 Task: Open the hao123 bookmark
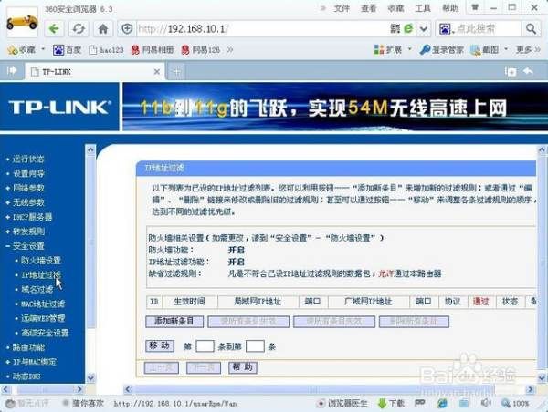106,50
